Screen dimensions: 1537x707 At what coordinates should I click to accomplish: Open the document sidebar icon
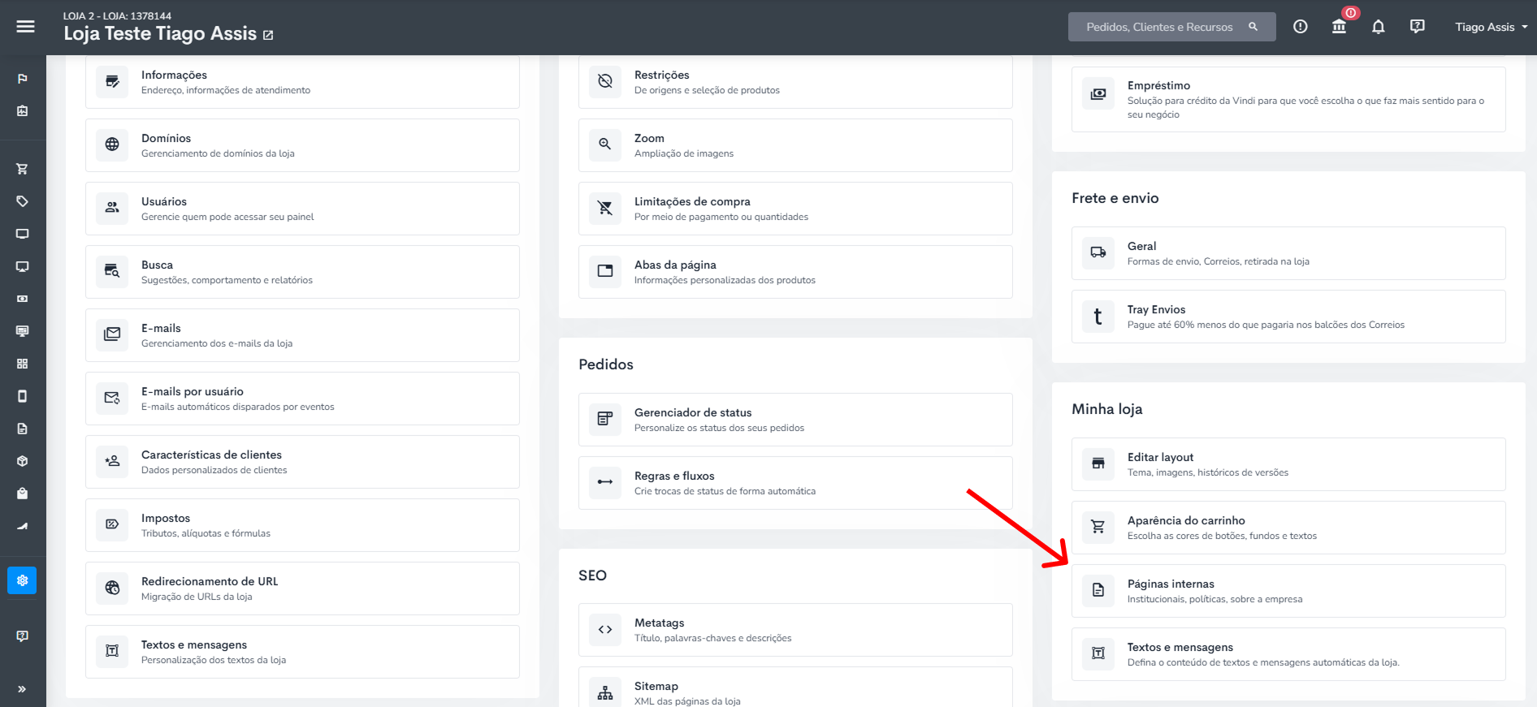[x=22, y=429]
